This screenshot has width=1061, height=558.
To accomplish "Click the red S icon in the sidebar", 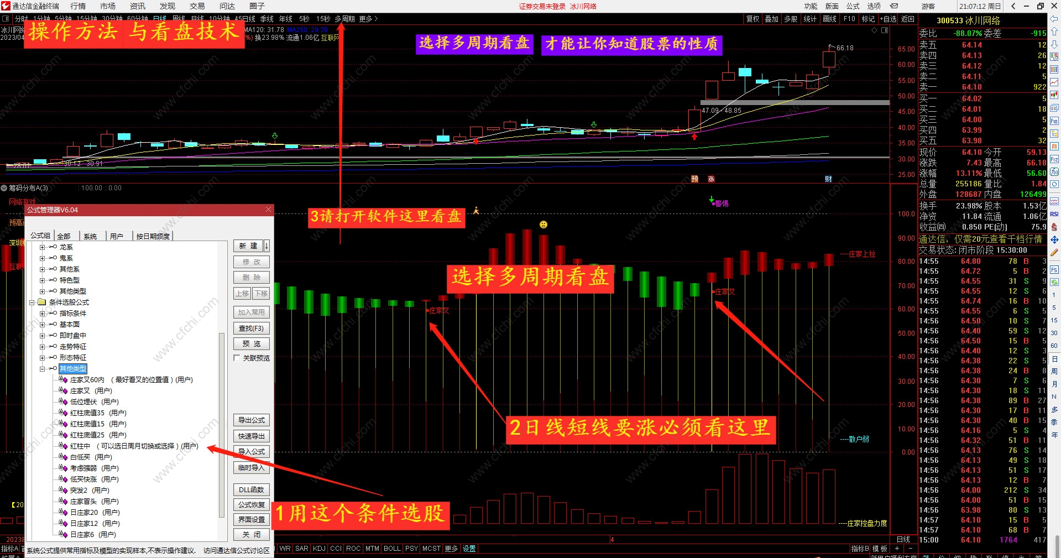I will pos(1054,227).
